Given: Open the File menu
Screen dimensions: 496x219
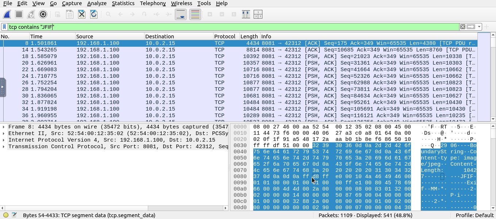Looking at the screenshot, I should 7,3.
